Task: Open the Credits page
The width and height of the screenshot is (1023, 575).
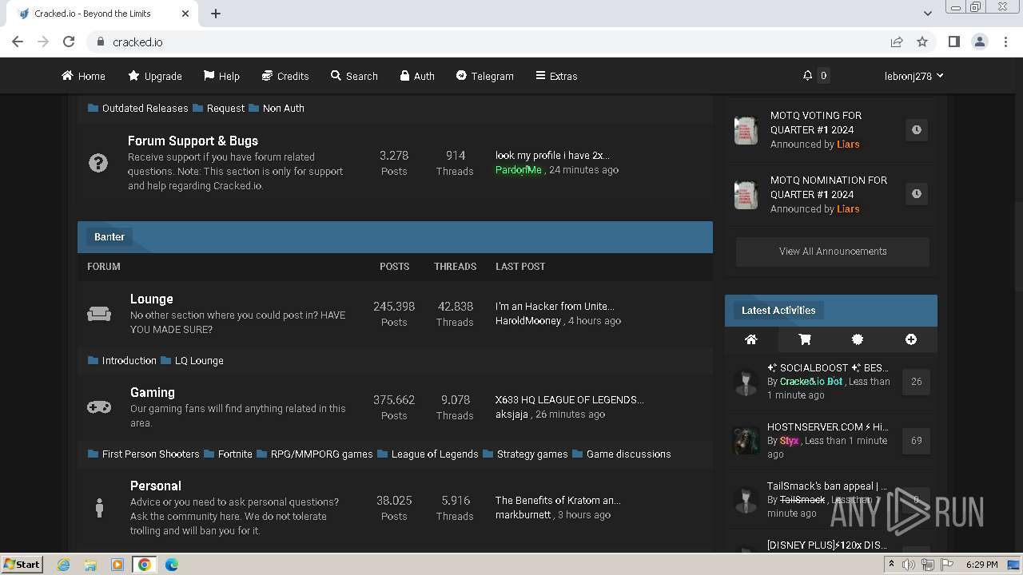Action: pyautogui.click(x=285, y=76)
